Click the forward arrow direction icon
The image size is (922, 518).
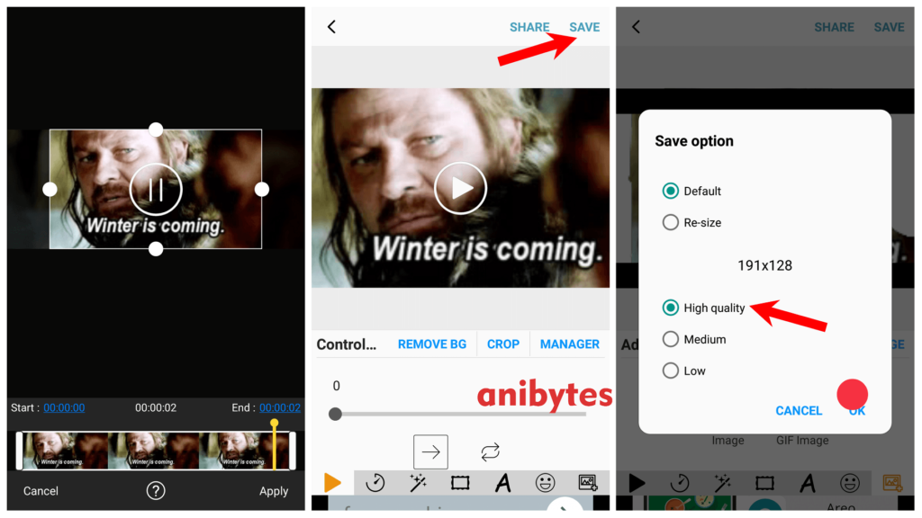(430, 451)
